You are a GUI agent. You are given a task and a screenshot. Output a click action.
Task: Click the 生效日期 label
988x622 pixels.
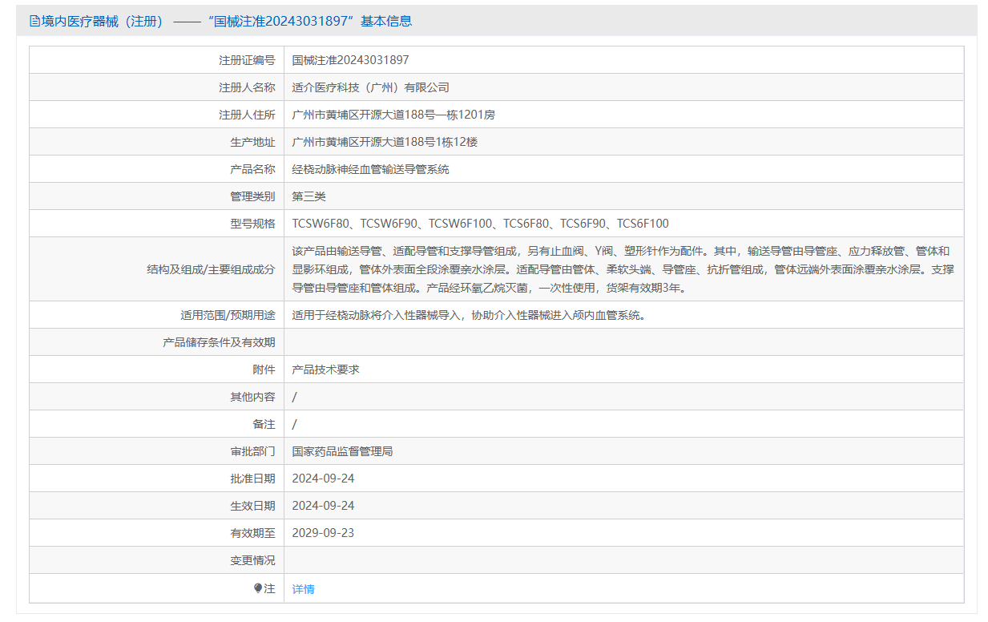tap(252, 506)
